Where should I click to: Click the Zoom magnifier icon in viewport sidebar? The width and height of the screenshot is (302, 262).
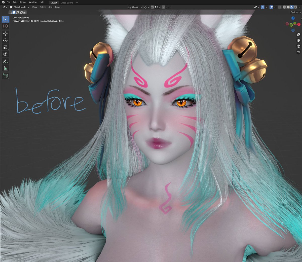coord(298,34)
